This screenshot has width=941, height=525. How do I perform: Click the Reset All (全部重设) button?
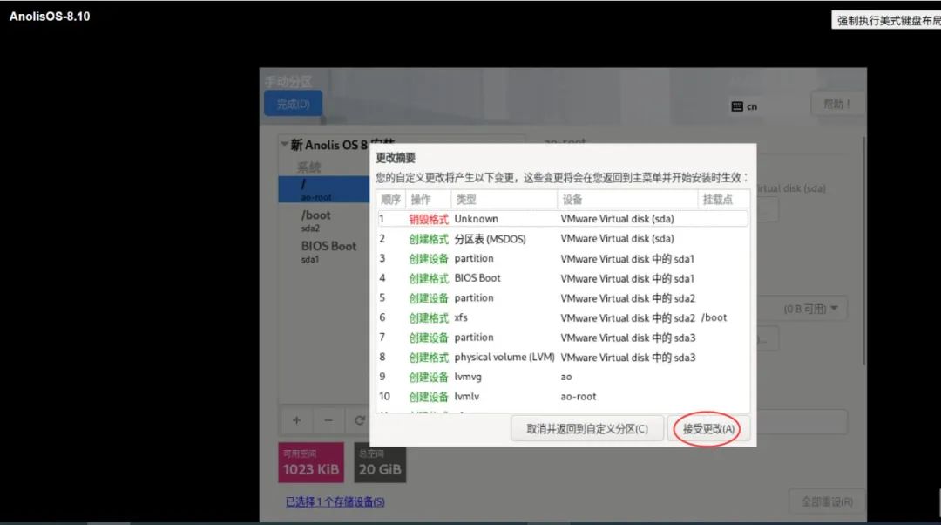click(827, 501)
